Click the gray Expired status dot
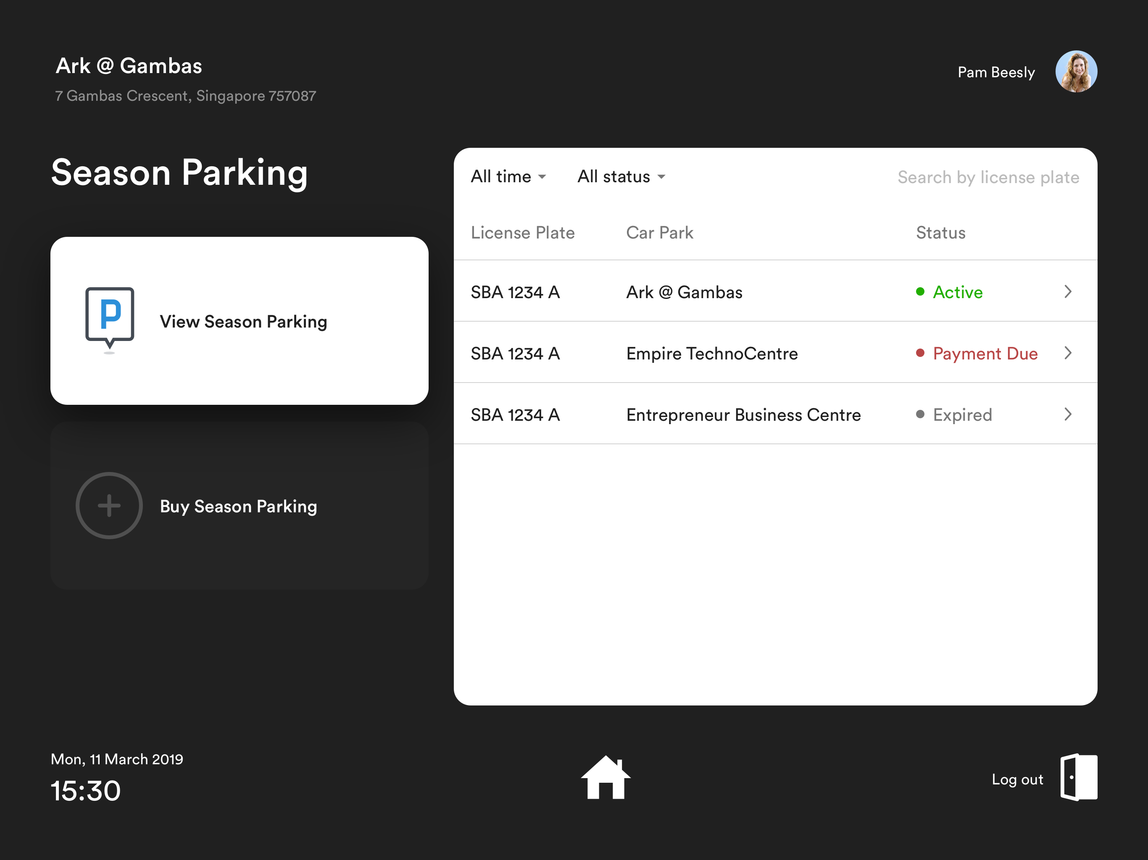The width and height of the screenshot is (1148, 860). point(920,414)
